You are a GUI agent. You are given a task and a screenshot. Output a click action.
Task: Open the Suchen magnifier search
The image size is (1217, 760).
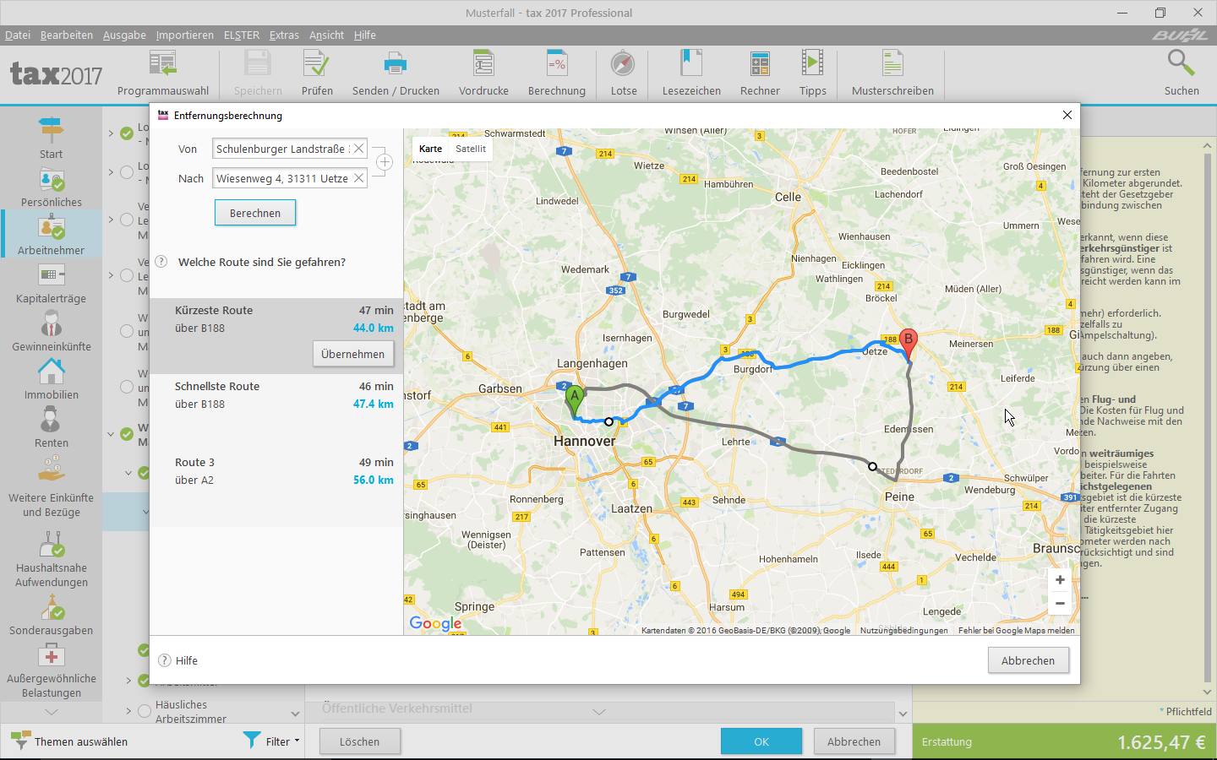[x=1181, y=73]
